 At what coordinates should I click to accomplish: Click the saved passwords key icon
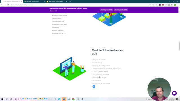tap(150, 5)
